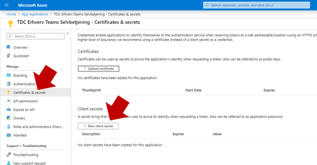Click 'No client secrets have been created' message
This screenshot has height=165, width=317.
(x=120, y=145)
